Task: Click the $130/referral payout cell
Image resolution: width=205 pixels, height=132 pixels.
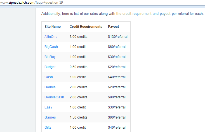Action: [x=118, y=37]
